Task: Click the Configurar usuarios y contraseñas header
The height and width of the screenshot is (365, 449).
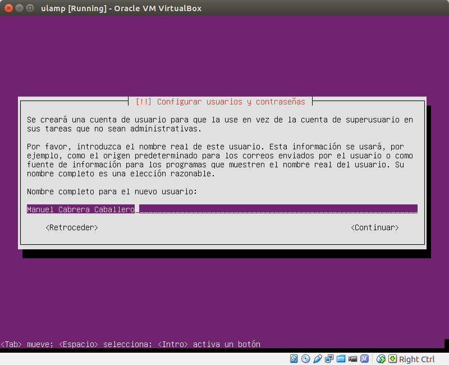Action: 222,102
